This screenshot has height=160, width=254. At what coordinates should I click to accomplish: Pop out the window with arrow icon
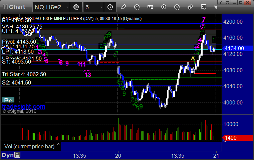coord(227,2)
